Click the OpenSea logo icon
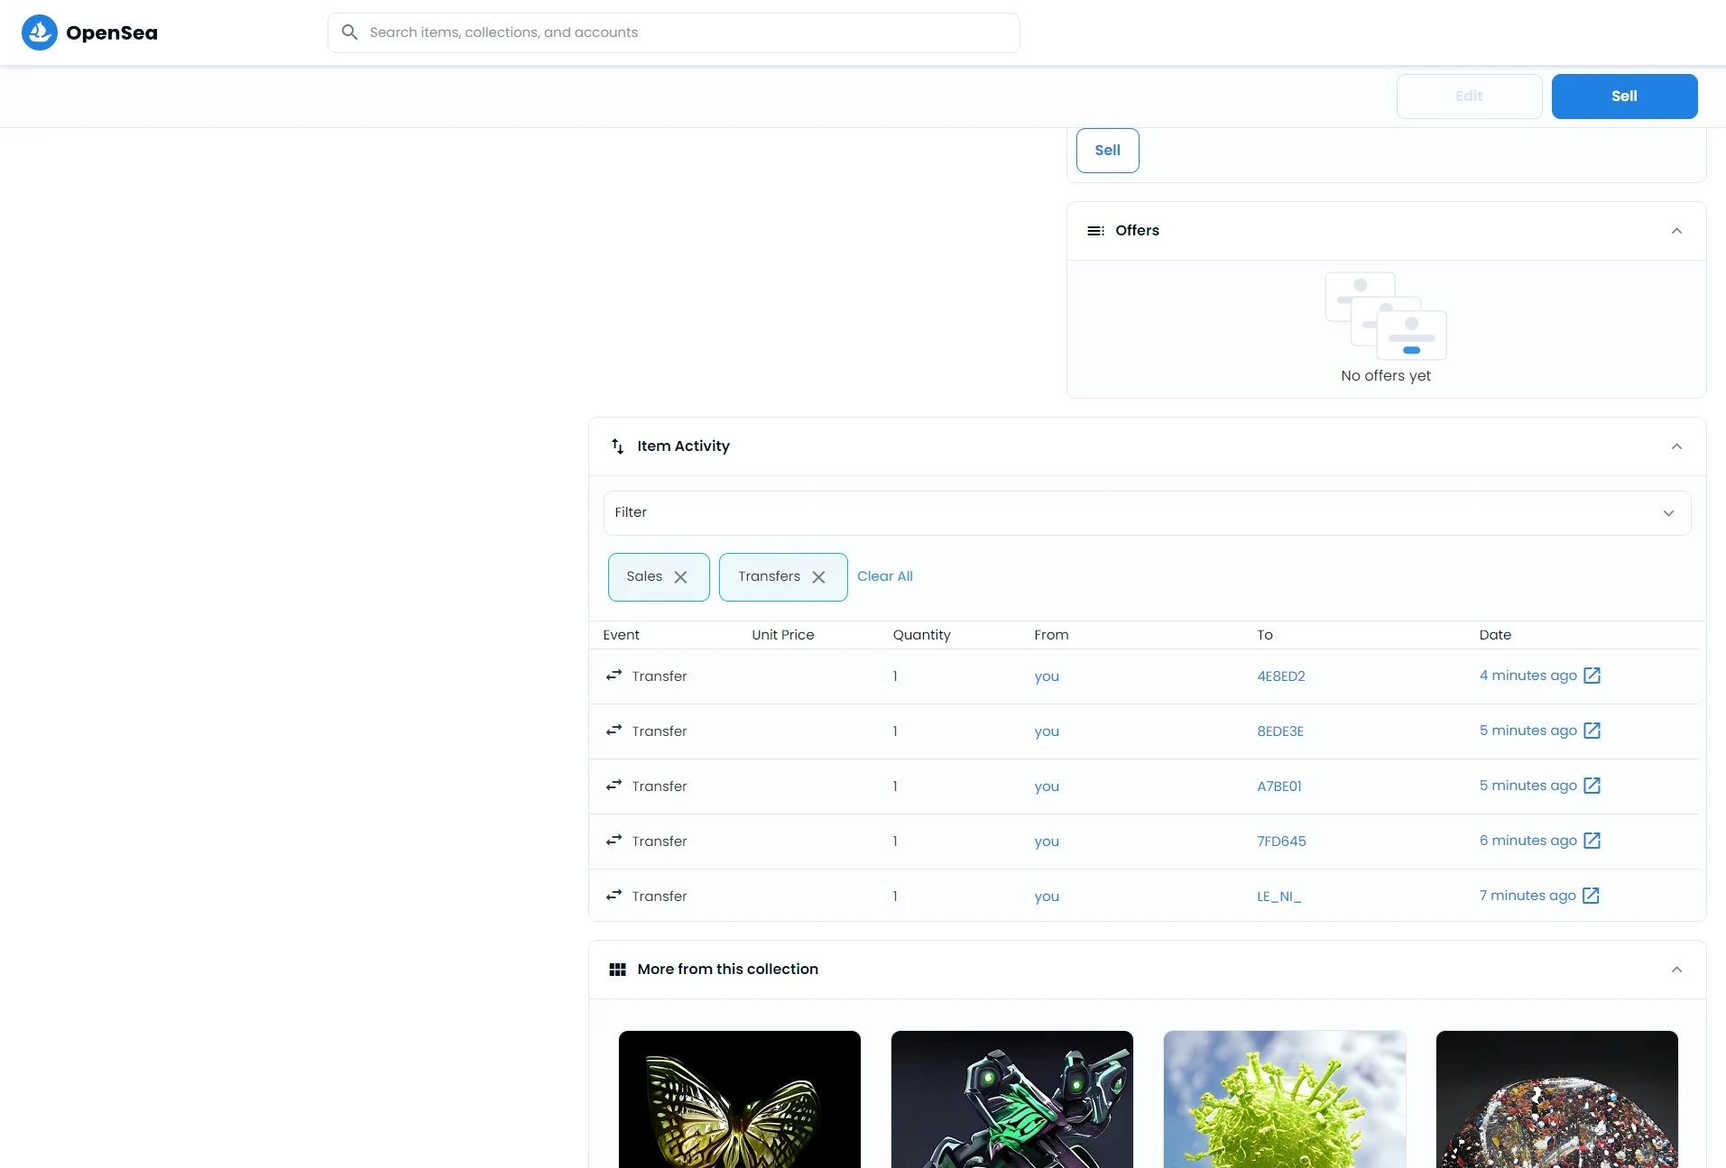Screen dimensions: 1726x1168 (x=40, y=32)
